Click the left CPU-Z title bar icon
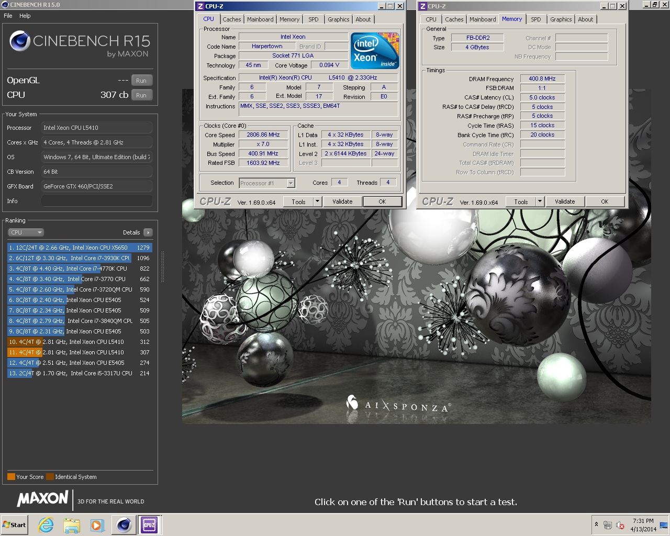This screenshot has height=536, width=670. (x=200, y=6)
